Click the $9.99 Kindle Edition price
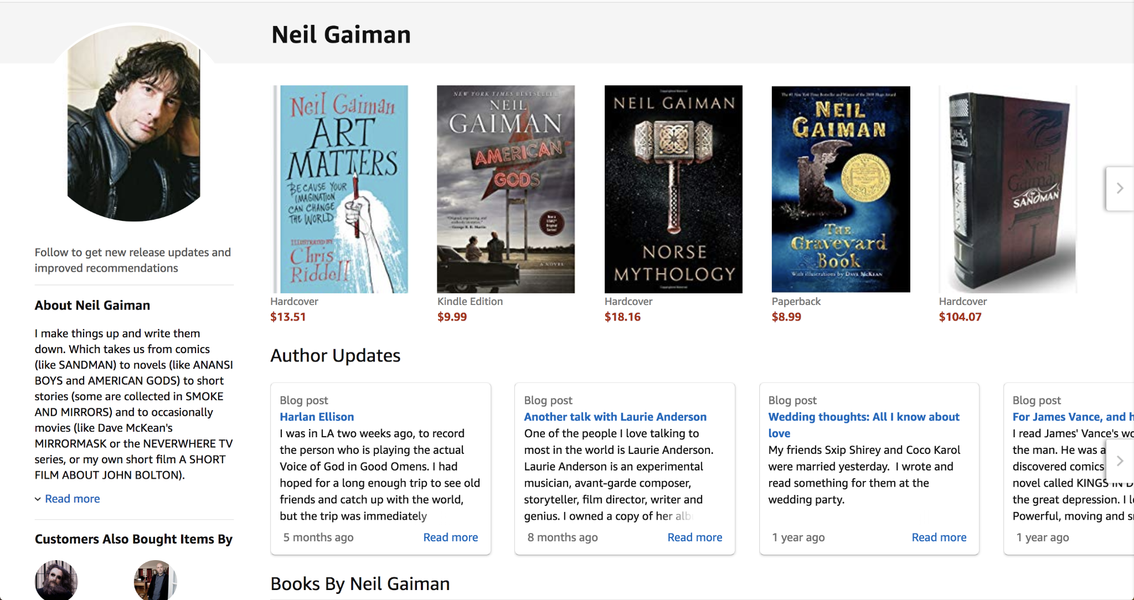1134x600 pixels. pyautogui.click(x=452, y=317)
